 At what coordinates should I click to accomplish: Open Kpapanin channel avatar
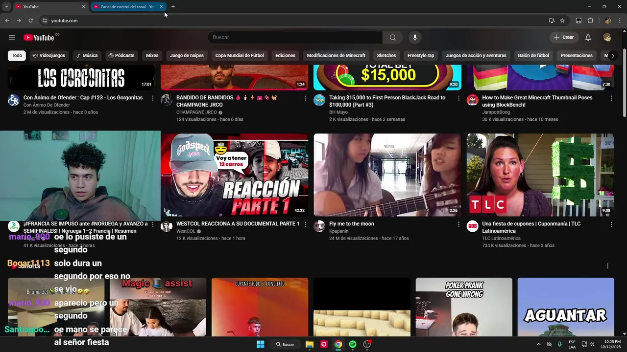[x=319, y=226]
